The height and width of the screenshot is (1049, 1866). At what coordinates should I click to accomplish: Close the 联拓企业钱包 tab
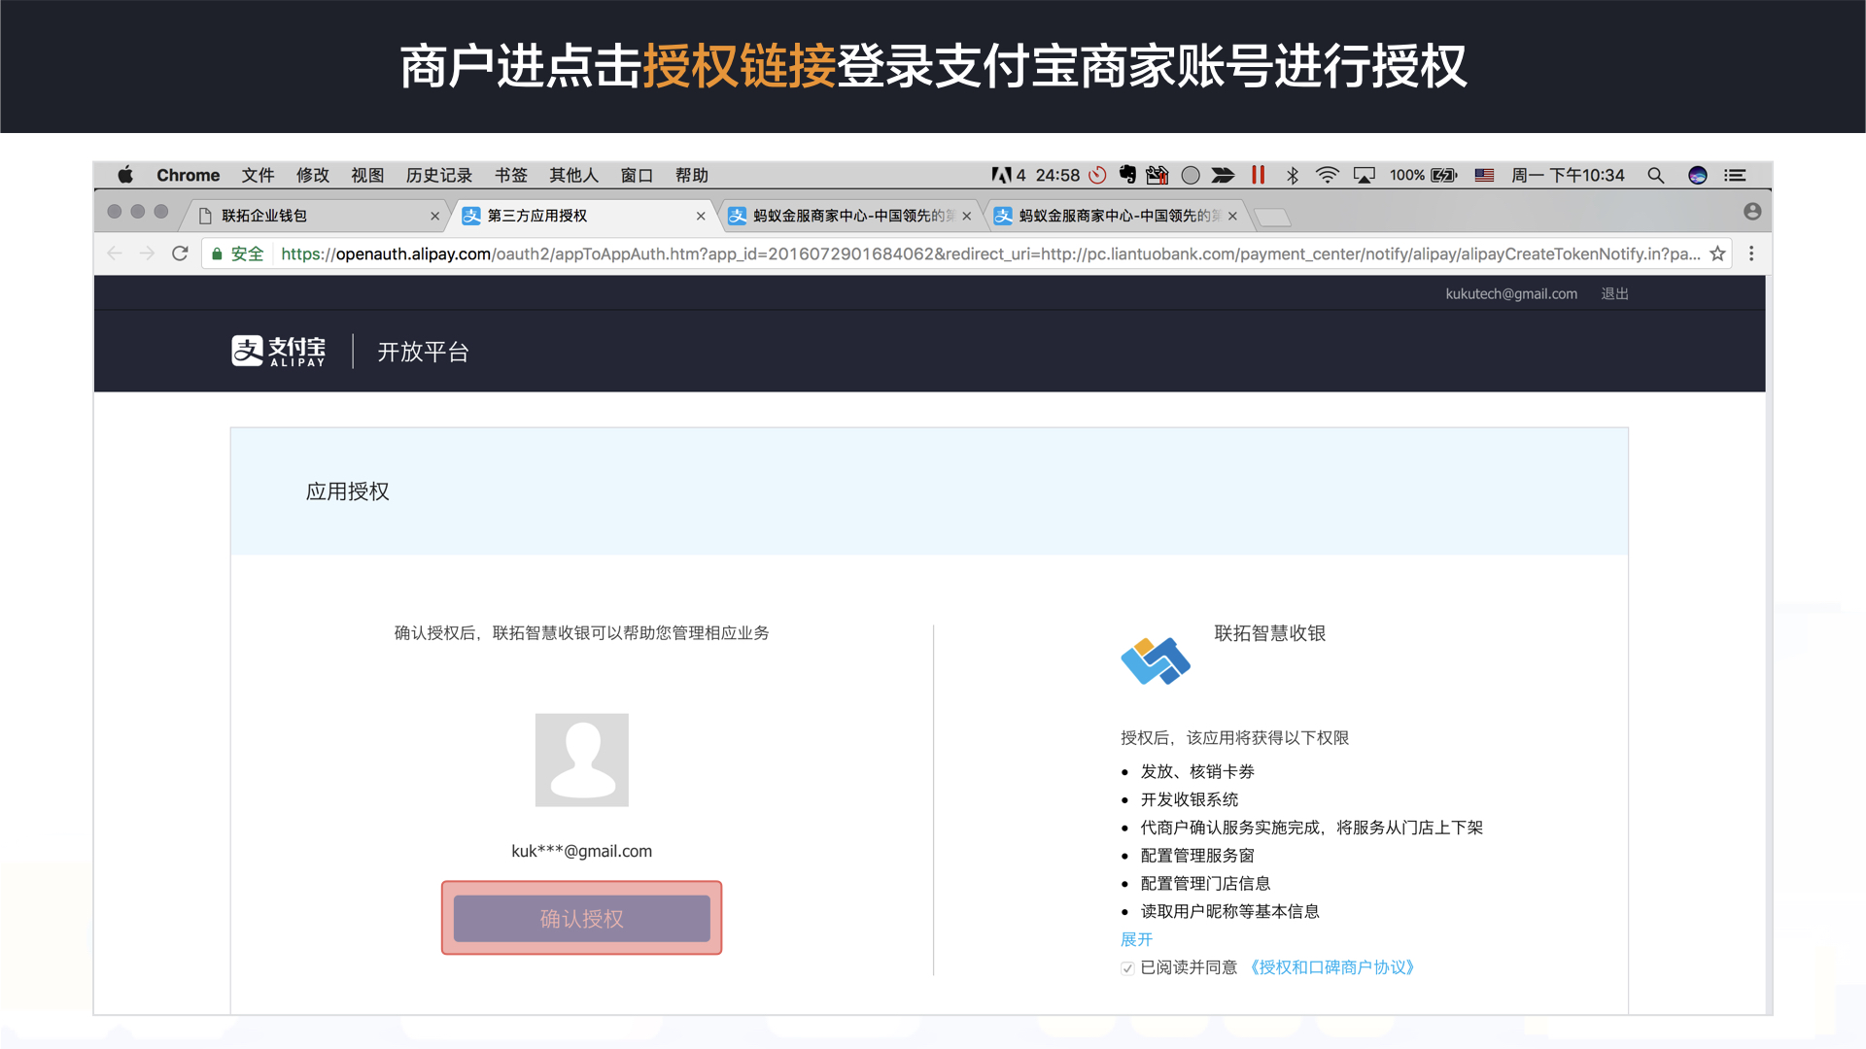[x=434, y=217]
